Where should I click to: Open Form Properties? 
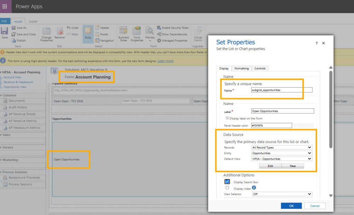(x=137, y=34)
